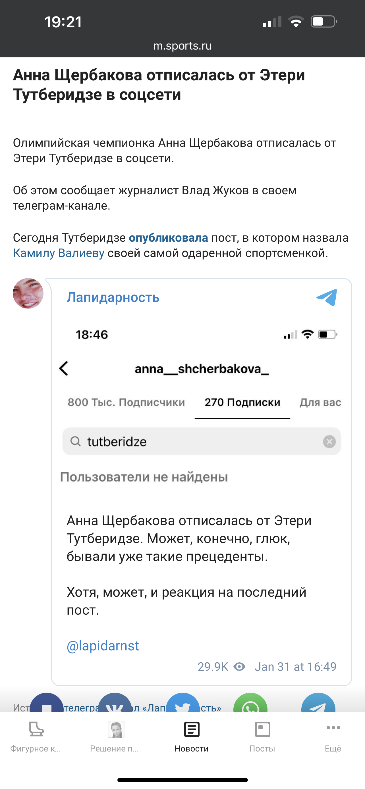Tap the back chevron beside anna__shcherbakova_
This screenshot has width=365, height=789.
[x=64, y=368]
